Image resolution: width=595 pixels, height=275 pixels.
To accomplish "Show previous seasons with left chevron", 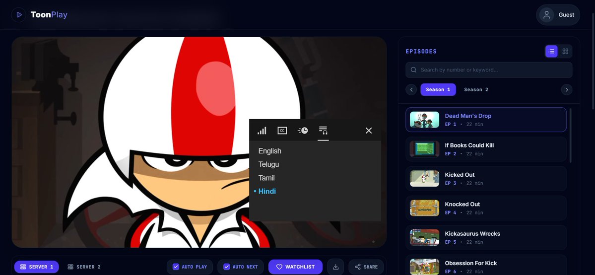I will pos(411,90).
